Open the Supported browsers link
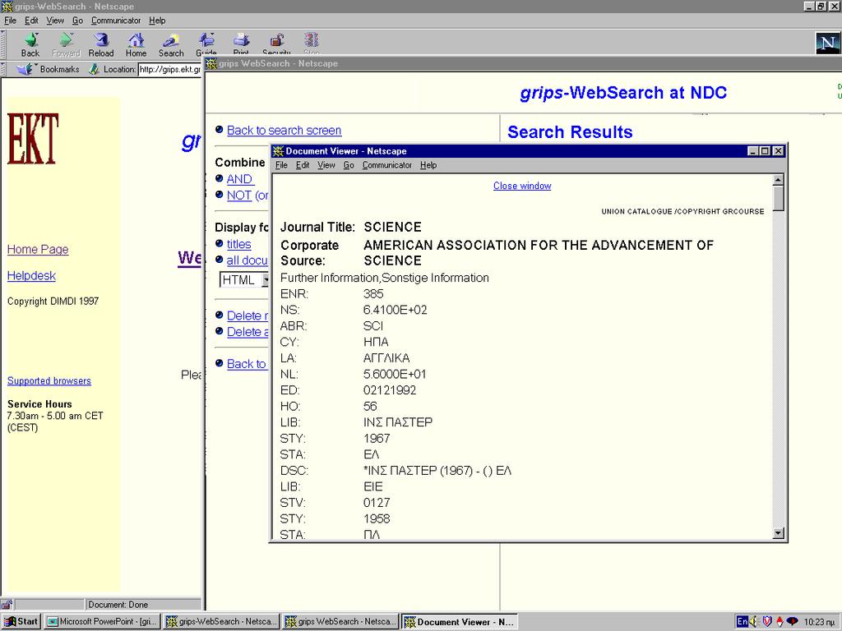This screenshot has height=631, width=842. tap(49, 381)
